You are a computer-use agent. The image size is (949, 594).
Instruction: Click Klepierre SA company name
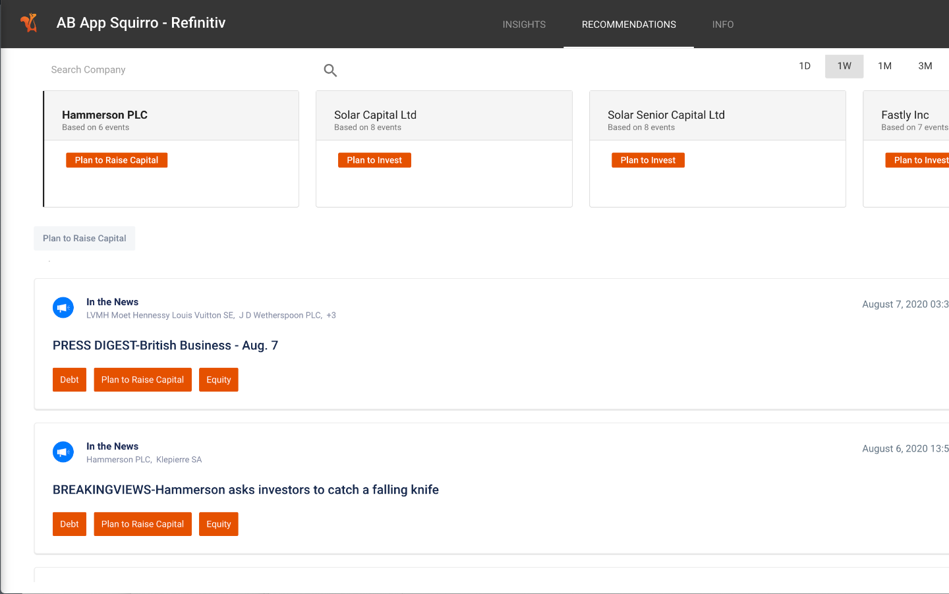179,460
